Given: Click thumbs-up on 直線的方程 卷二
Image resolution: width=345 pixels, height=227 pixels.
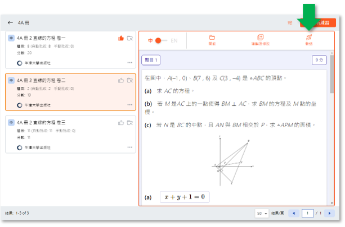Looking at the screenshot, I should (120, 81).
